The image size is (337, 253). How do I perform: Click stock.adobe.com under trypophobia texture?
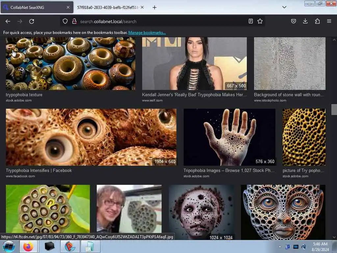click(19, 100)
